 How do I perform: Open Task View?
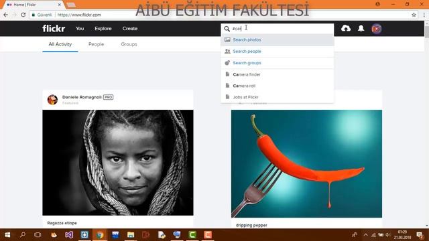point(38,235)
